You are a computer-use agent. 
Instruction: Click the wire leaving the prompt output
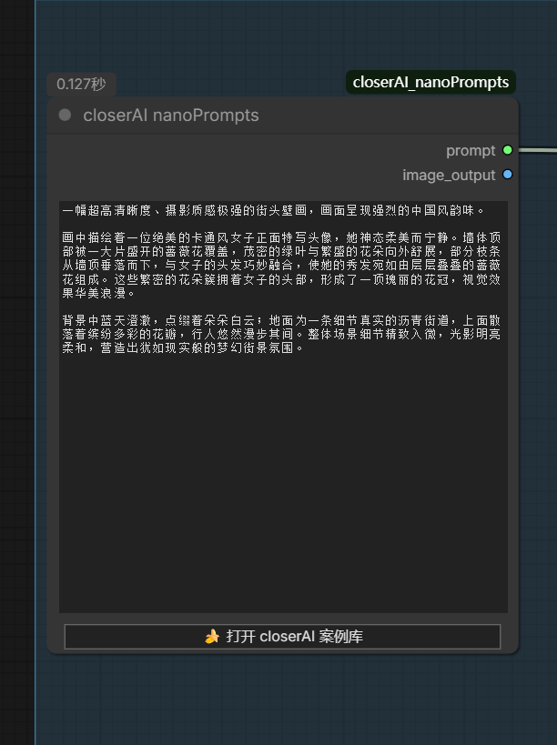[x=538, y=150]
